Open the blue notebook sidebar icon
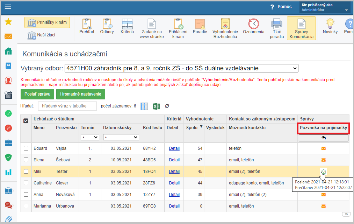 point(8,66)
